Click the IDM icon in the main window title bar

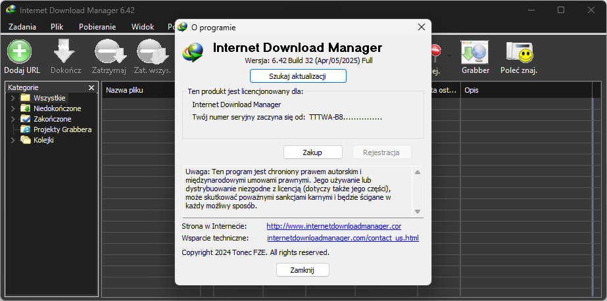11,10
